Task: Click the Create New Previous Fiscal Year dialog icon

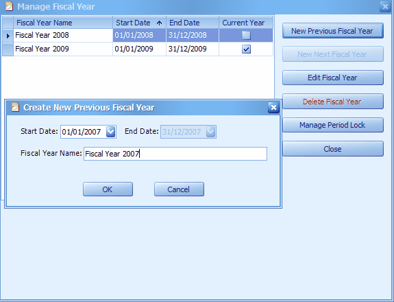Action: (x=15, y=108)
